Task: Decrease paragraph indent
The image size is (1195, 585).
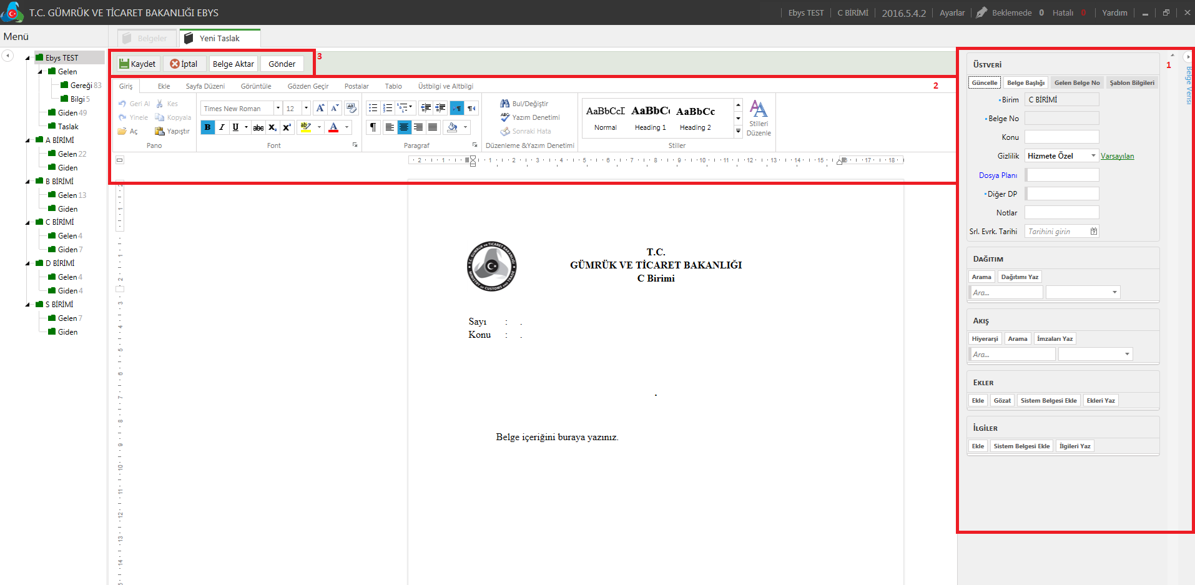Action: point(426,108)
